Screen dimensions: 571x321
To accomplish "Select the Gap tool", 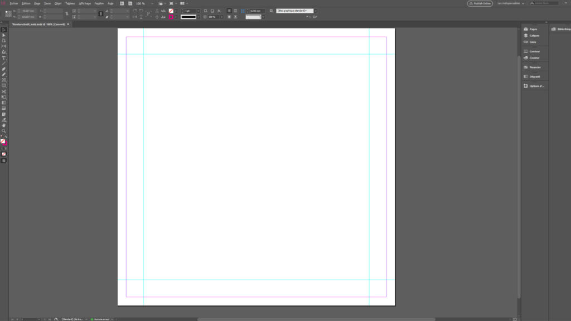I will pyautogui.click(x=4, y=46).
